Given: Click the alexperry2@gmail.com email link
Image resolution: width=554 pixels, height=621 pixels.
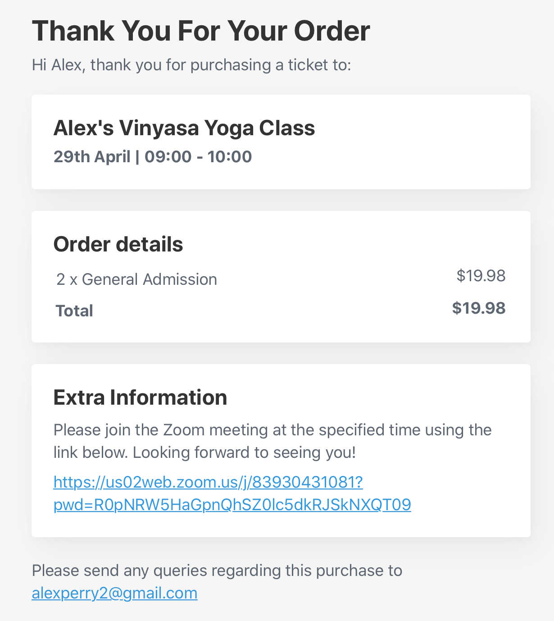Looking at the screenshot, I should [x=114, y=593].
